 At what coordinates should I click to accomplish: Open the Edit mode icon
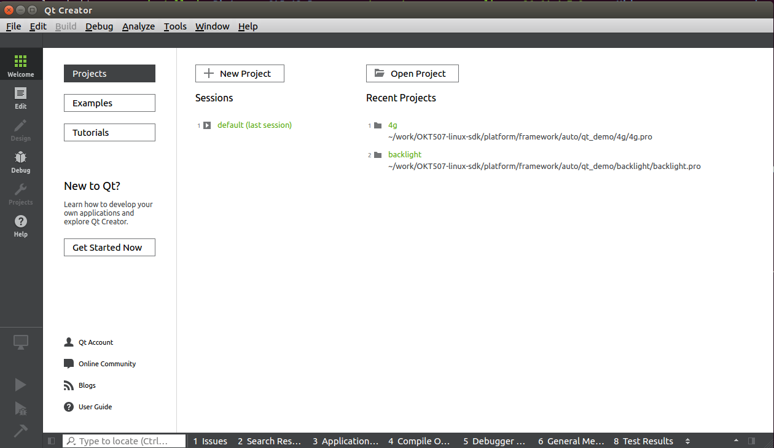21,97
